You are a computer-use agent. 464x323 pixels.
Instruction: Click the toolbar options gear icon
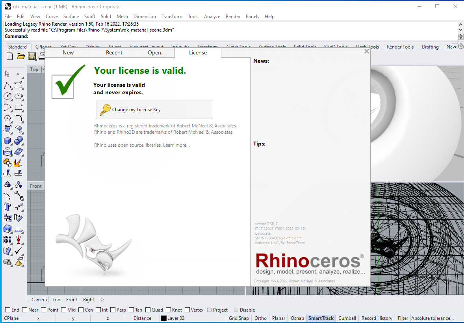click(x=461, y=47)
